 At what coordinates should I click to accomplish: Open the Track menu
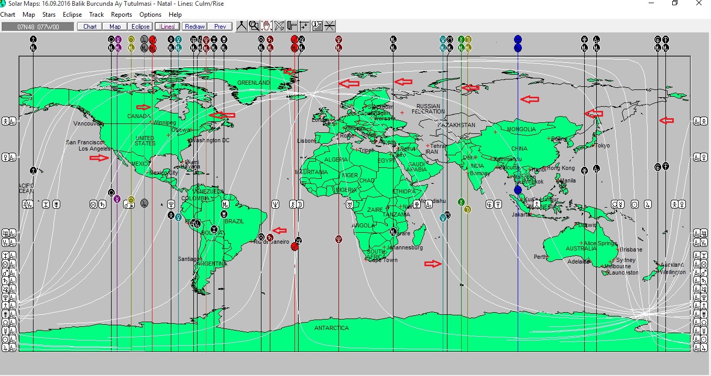[96, 15]
